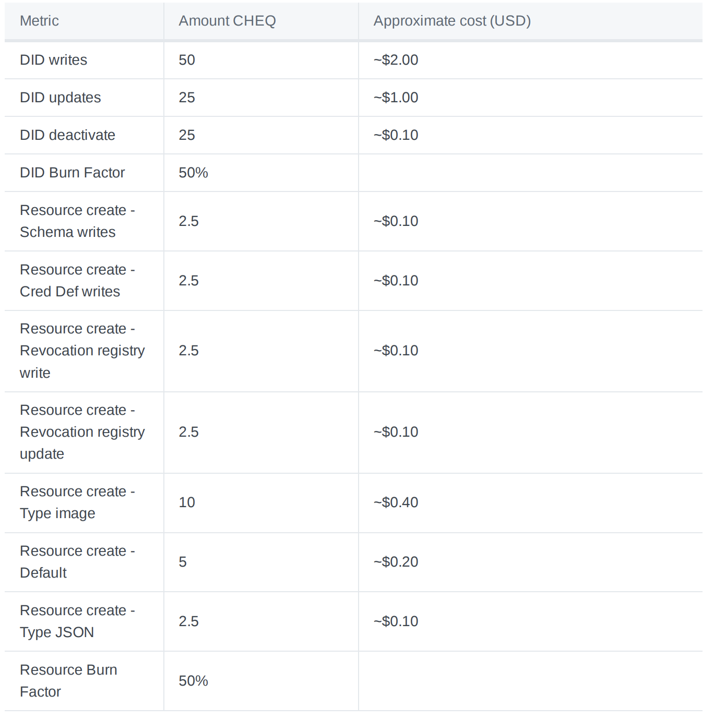This screenshot has width=714, height=719.
Task: Select the ~$2.00 cost value
Action: pyautogui.click(x=396, y=60)
